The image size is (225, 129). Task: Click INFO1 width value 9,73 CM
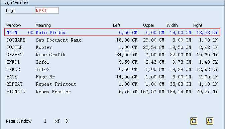(182, 62)
